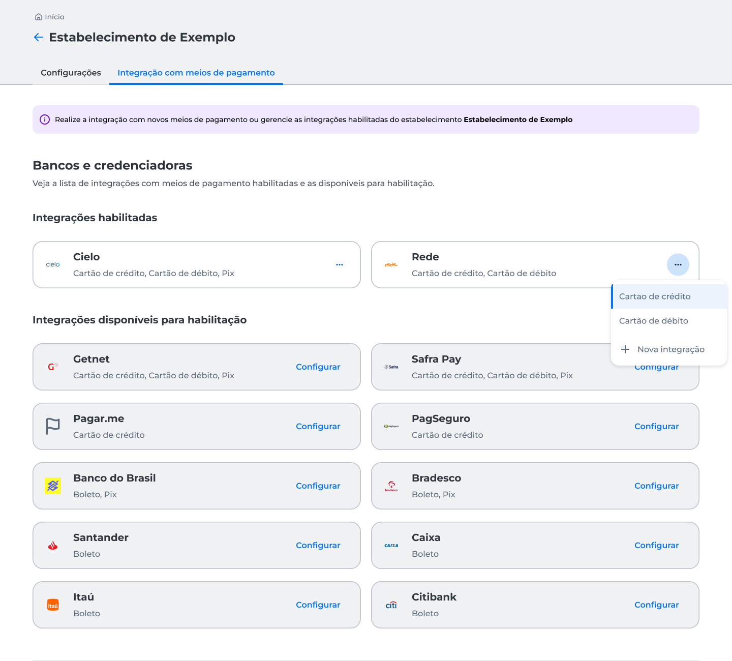
Task: Click Integrações disponíveis para habilitação heading
Action: coord(139,320)
